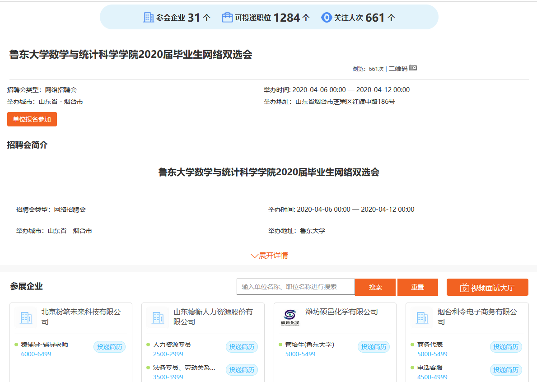Image resolution: width=537 pixels, height=382 pixels.
Task: Open the 山东德衡人力资源 company logo icon
Action: tap(158, 317)
